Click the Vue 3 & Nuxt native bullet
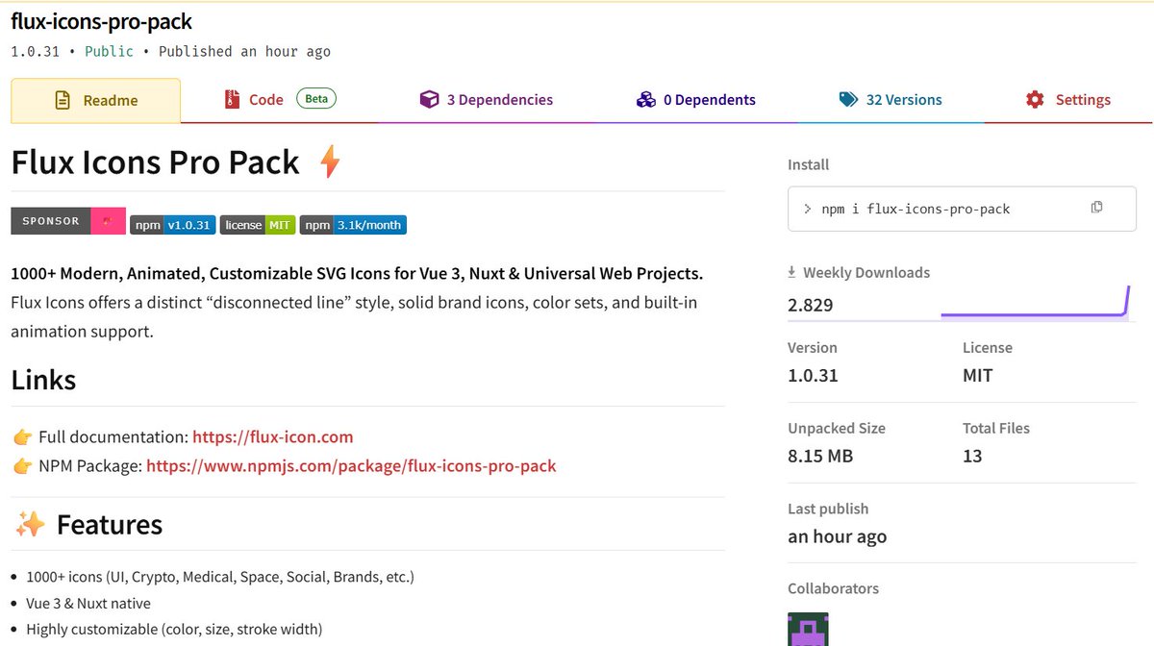 tap(88, 604)
